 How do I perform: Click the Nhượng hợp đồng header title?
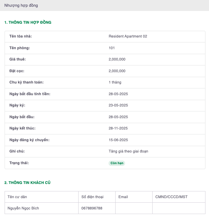click(x=21, y=5)
